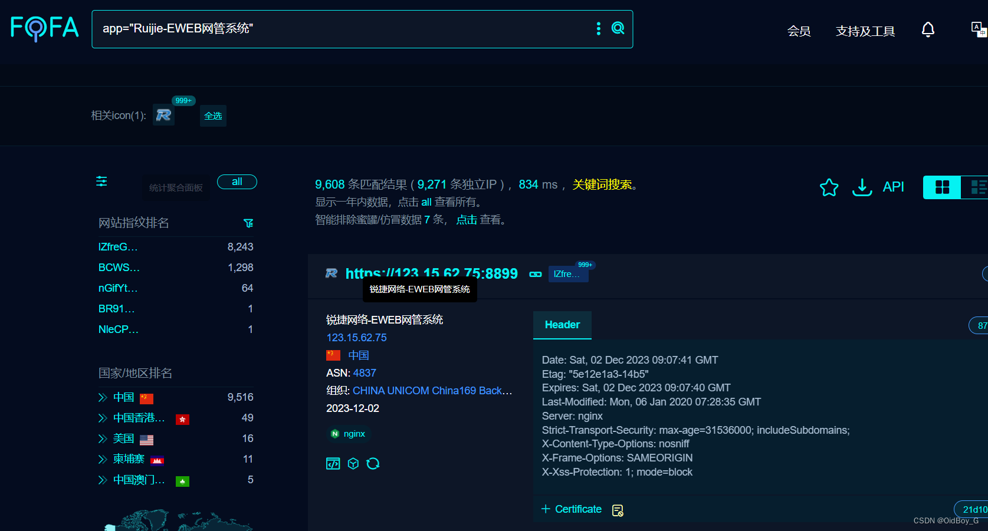Select the Header tab
This screenshot has height=531, width=988.
pyautogui.click(x=562, y=325)
